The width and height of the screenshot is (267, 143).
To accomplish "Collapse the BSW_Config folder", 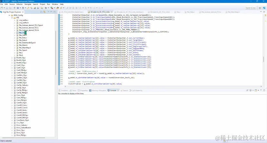I will click(9, 15).
